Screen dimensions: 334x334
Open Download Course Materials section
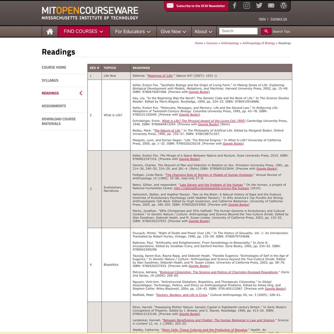point(58,121)
